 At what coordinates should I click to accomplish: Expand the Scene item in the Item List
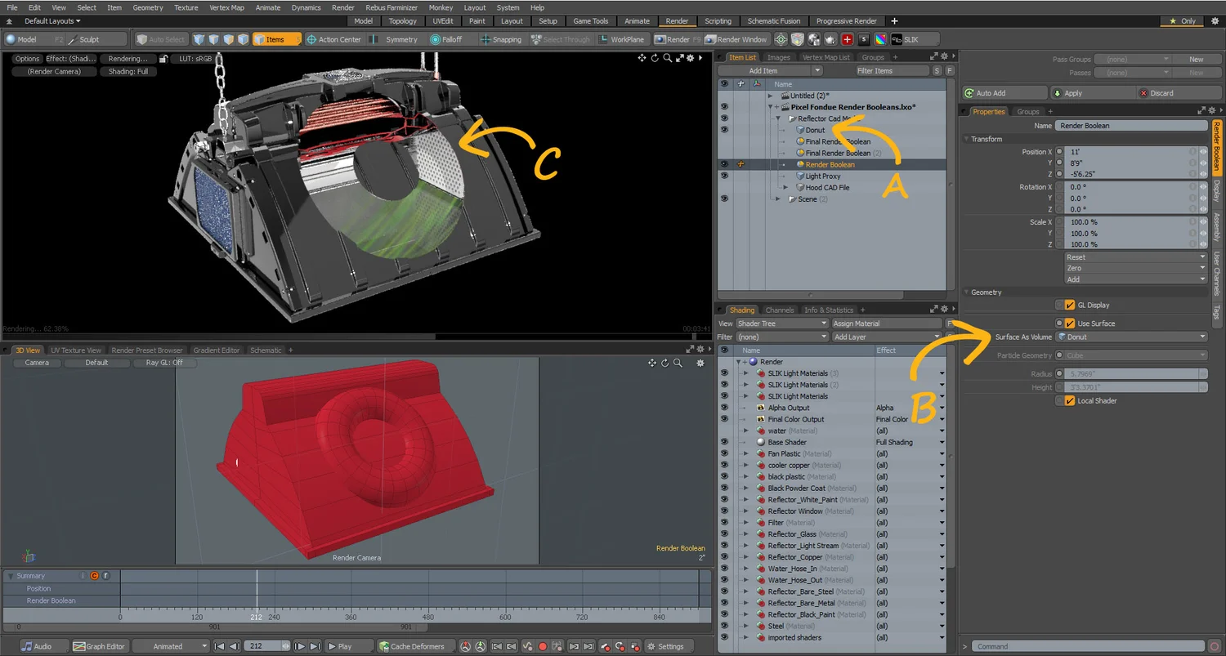pyautogui.click(x=780, y=199)
